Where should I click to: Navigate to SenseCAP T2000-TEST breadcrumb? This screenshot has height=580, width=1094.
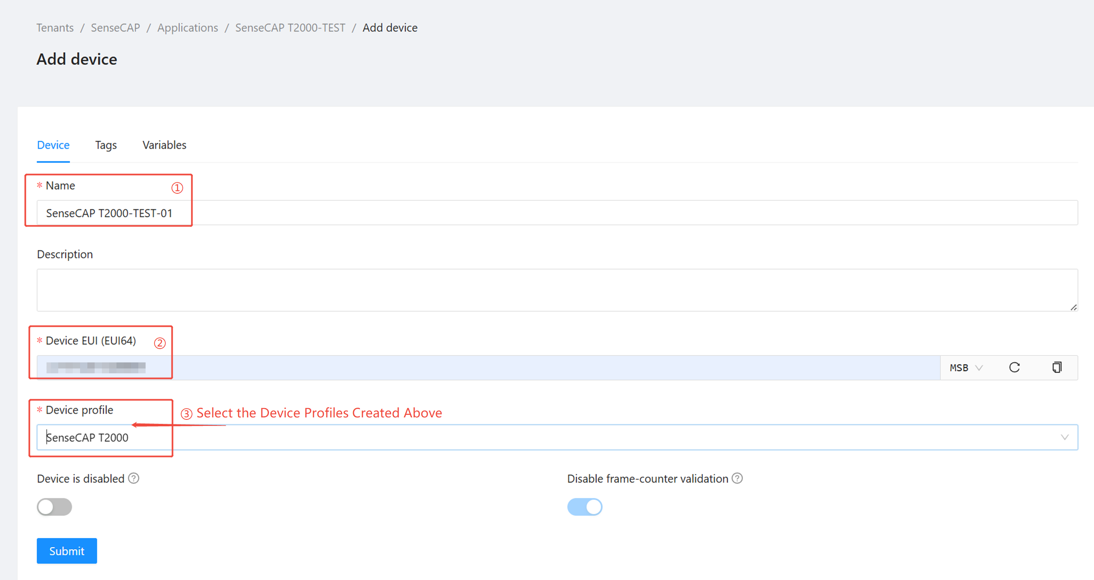point(290,28)
